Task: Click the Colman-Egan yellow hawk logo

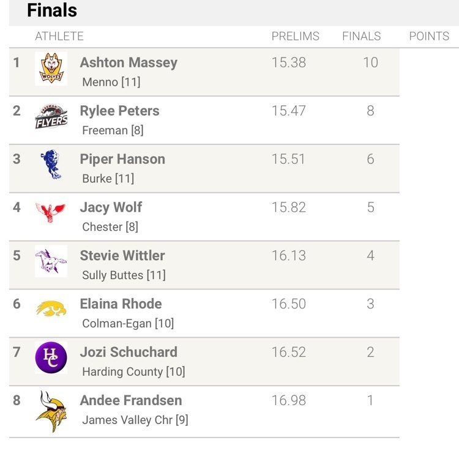Action: click(x=51, y=308)
